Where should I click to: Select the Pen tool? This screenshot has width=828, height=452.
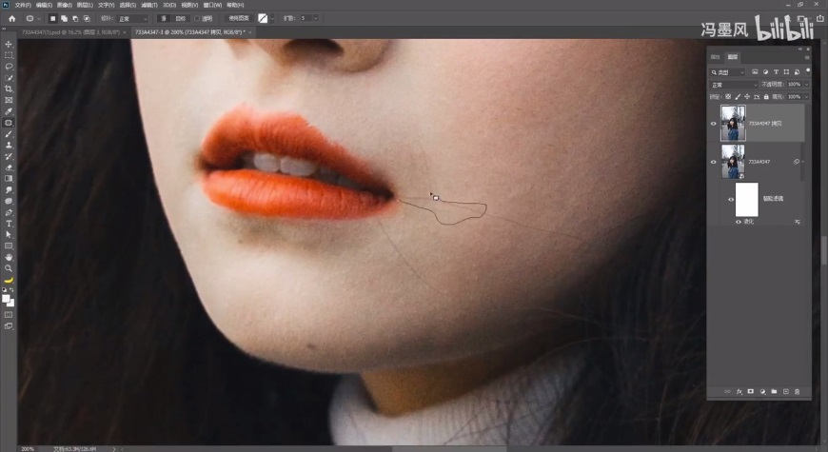pos(9,212)
